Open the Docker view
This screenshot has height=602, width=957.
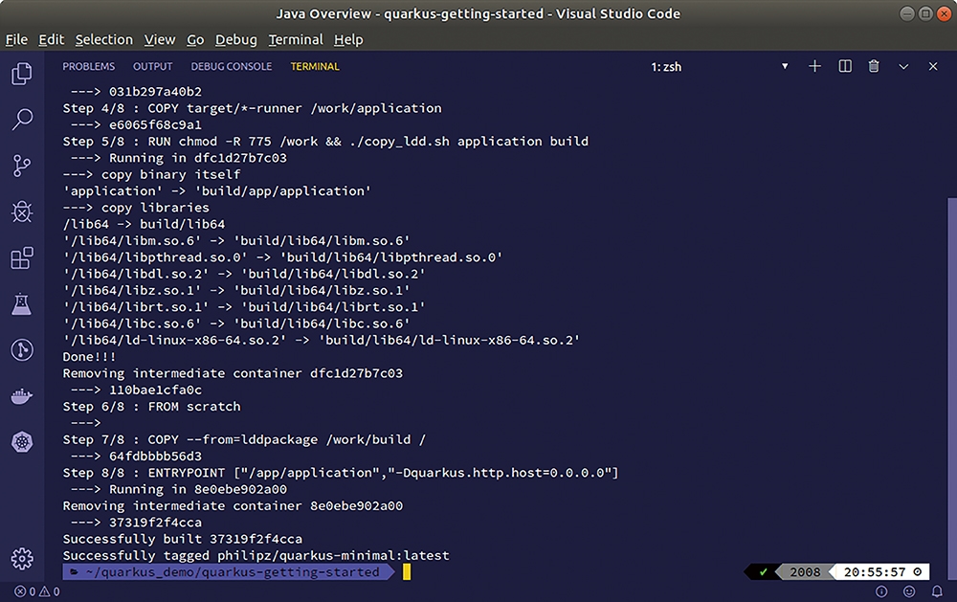22,396
